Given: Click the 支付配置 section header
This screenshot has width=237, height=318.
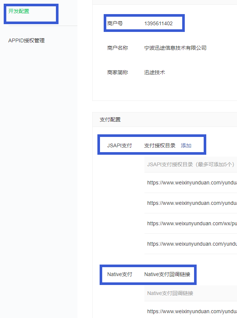Looking at the screenshot, I should [110, 119].
